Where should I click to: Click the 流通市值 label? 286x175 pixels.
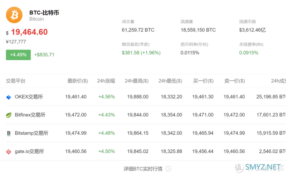tap(247, 22)
